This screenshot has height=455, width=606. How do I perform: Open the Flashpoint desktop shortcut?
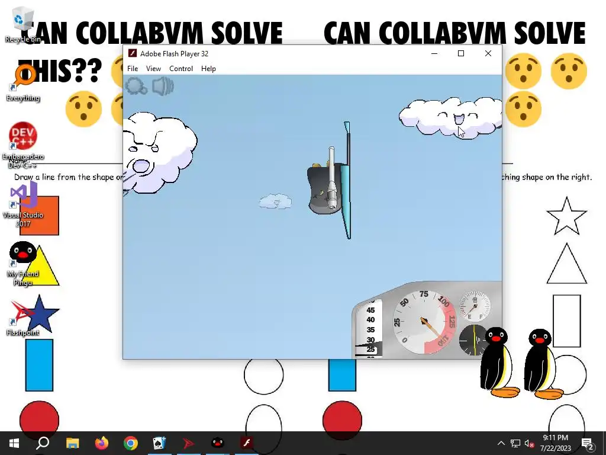(23, 318)
